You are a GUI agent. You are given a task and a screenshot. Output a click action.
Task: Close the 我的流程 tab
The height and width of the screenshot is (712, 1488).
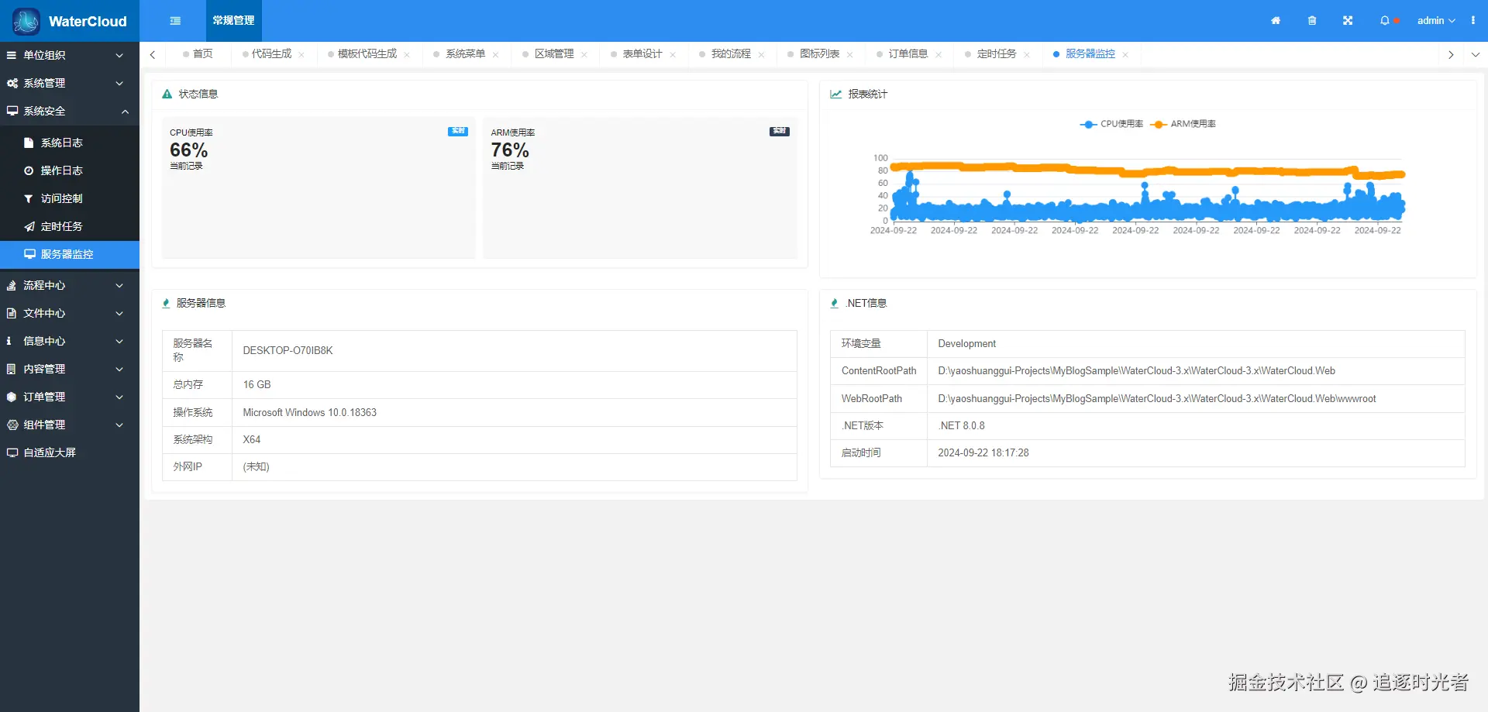point(761,55)
